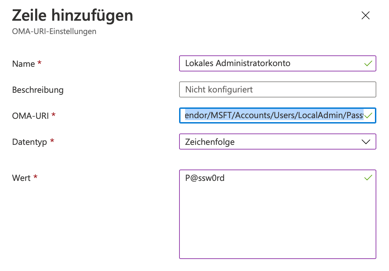Image resolution: width=389 pixels, height=271 pixels.
Task: Click the Beschreibung field label
Action: pos(38,89)
